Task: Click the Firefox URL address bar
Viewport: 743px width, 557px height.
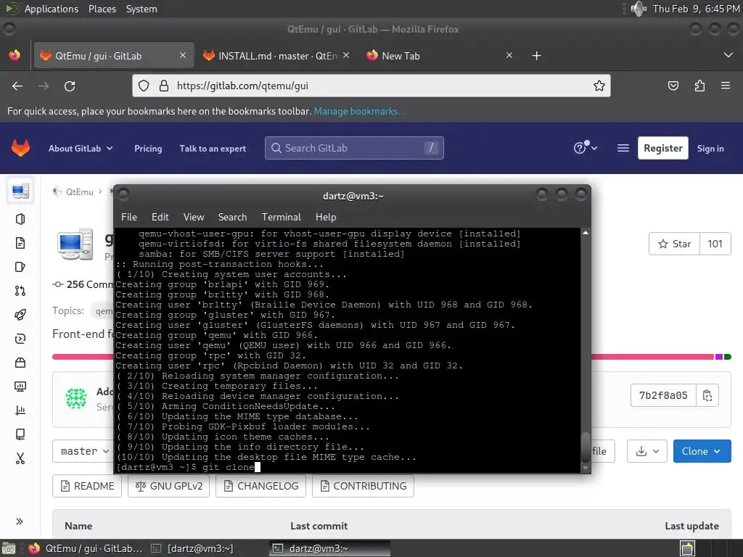Action: click(371, 86)
